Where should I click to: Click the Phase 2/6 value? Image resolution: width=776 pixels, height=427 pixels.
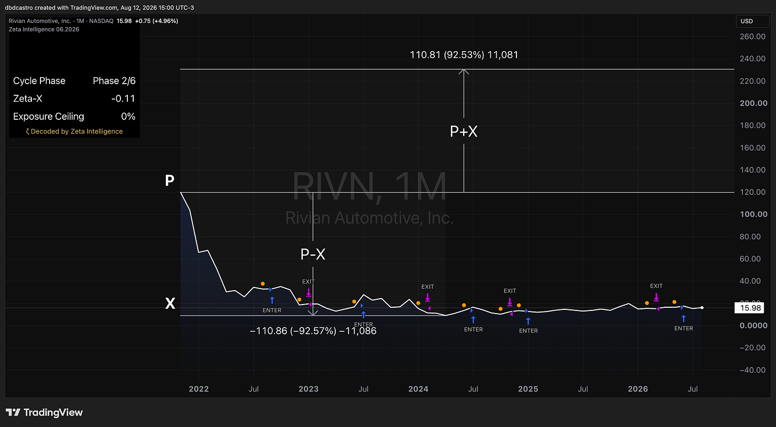(114, 81)
